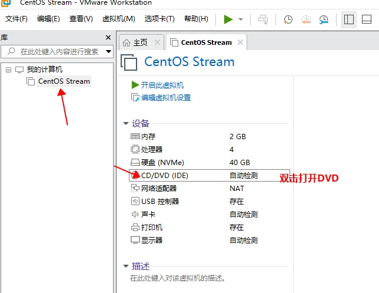Image resolution: width=379 pixels, height=293 pixels.
Task: Select 我的计算机 in the library tree
Action: click(x=45, y=70)
